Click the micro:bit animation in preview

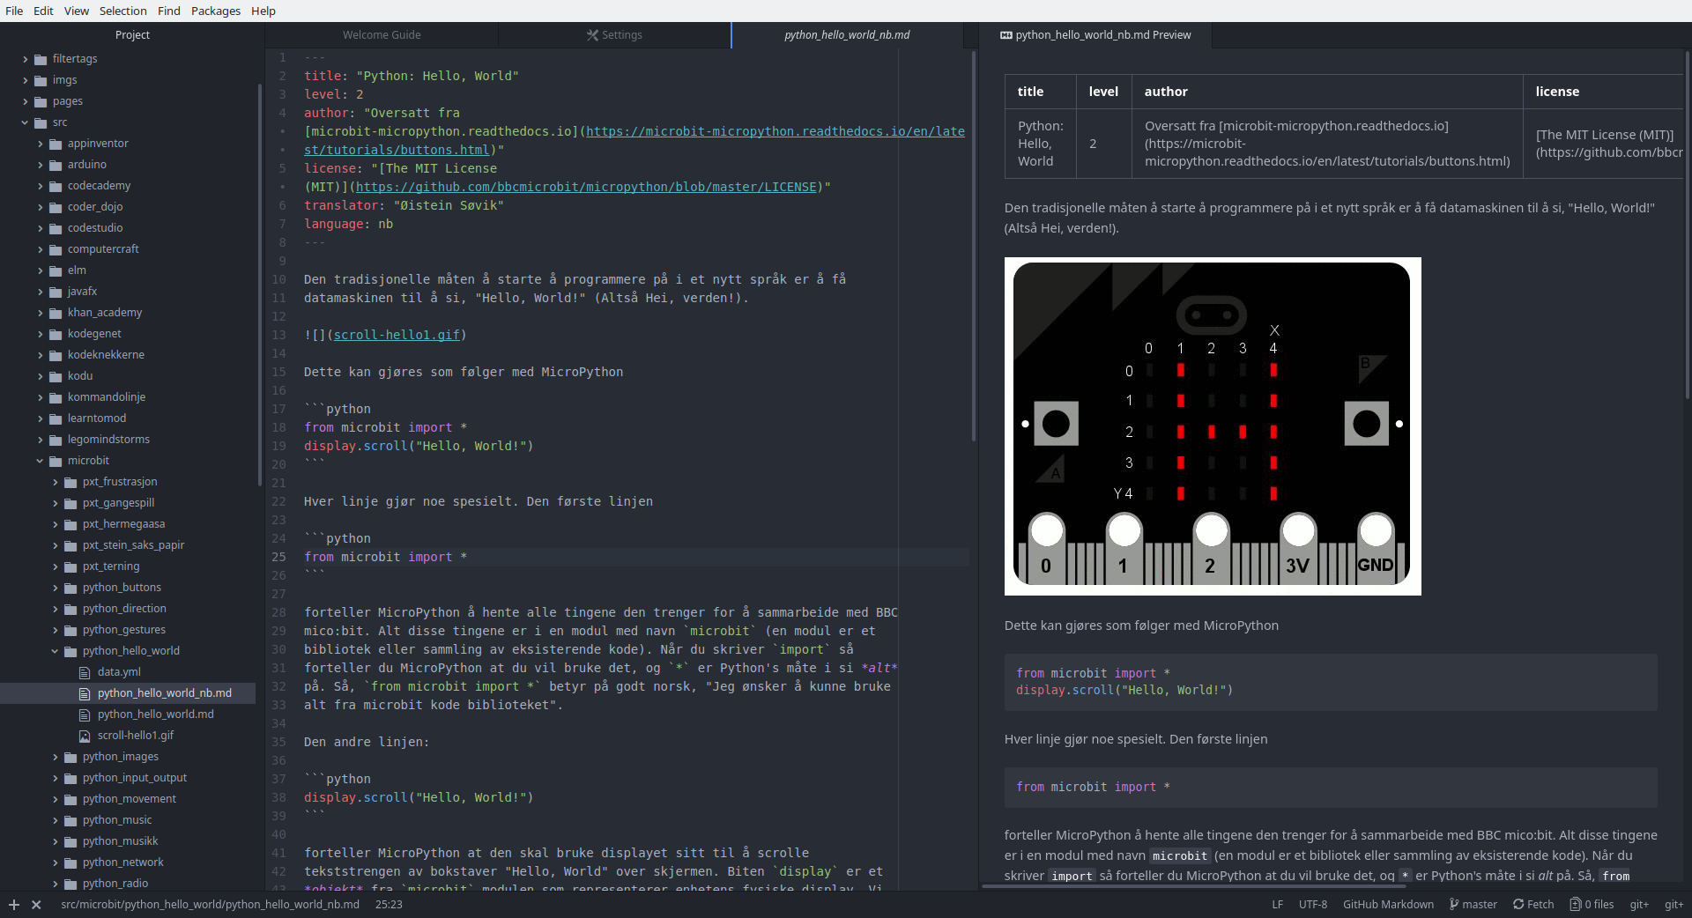(x=1213, y=426)
